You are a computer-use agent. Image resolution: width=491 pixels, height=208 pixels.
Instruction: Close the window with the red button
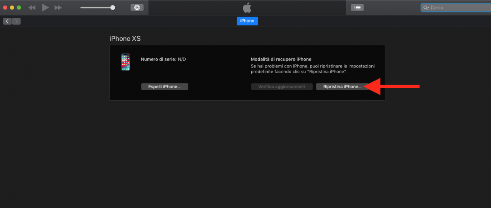(5, 8)
